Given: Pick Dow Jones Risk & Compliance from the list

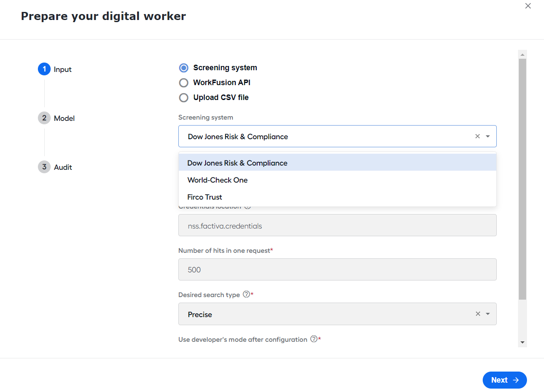Looking at the screenshot, I should pyautogui.click(x=338, y=163).
